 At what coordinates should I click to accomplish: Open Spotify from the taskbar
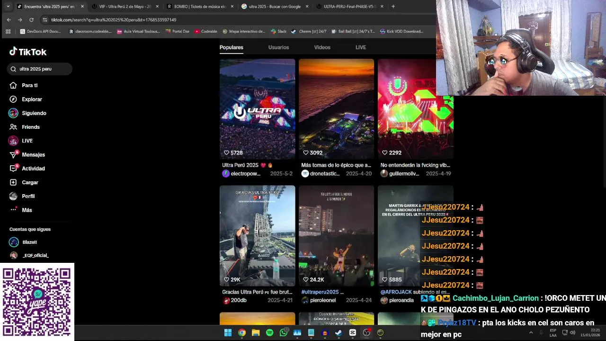(269, 333)
